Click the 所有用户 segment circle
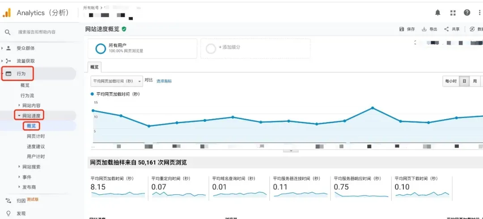Screen dimensions: 483x219 (101, 48)
